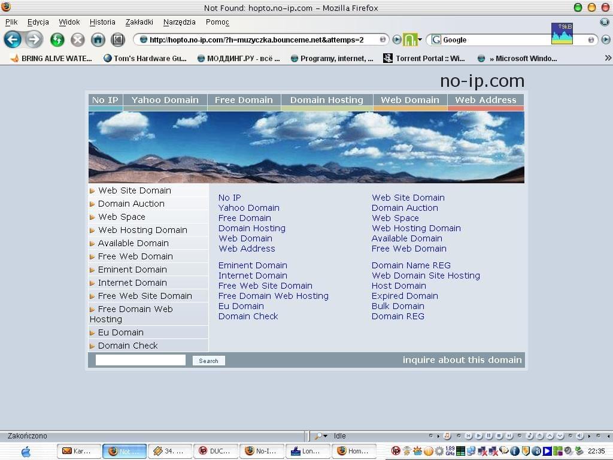The height and width of the screenshot is (460, 613).
Task: Select the No IP tab on page
Action: tap(105, 100)
